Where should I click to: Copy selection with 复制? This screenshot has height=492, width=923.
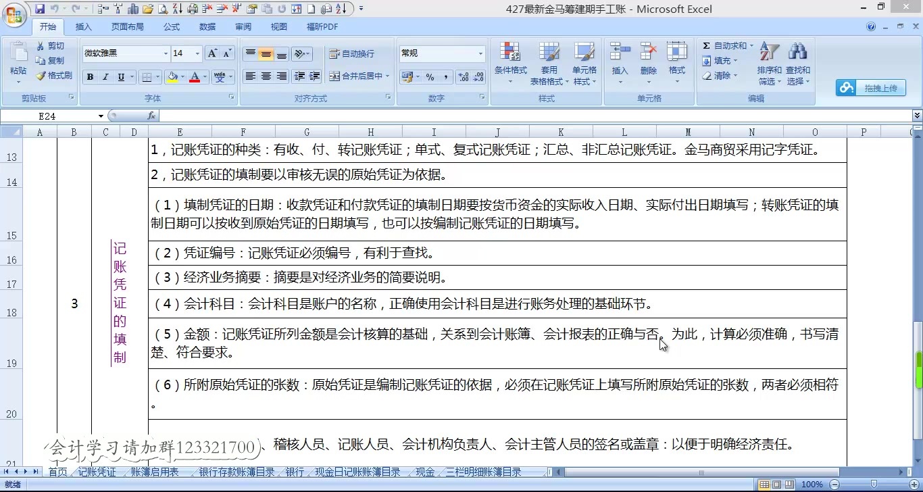click(50, 61)
